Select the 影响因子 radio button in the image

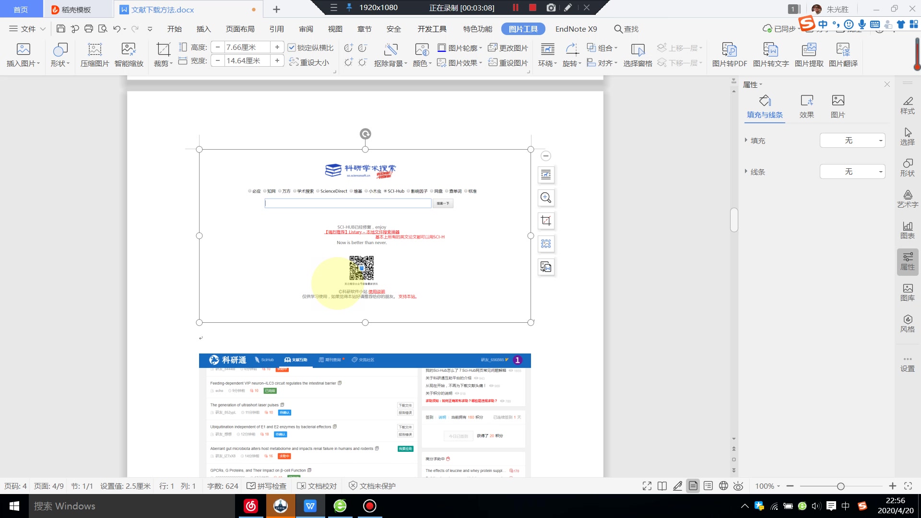[408, 191]
